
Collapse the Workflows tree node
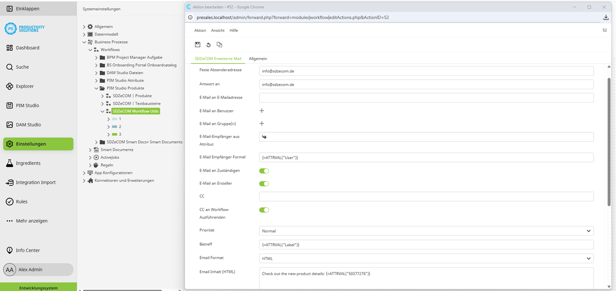tap(90, 50)
